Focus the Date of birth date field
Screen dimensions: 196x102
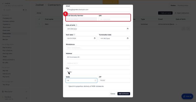pos(98,29)
